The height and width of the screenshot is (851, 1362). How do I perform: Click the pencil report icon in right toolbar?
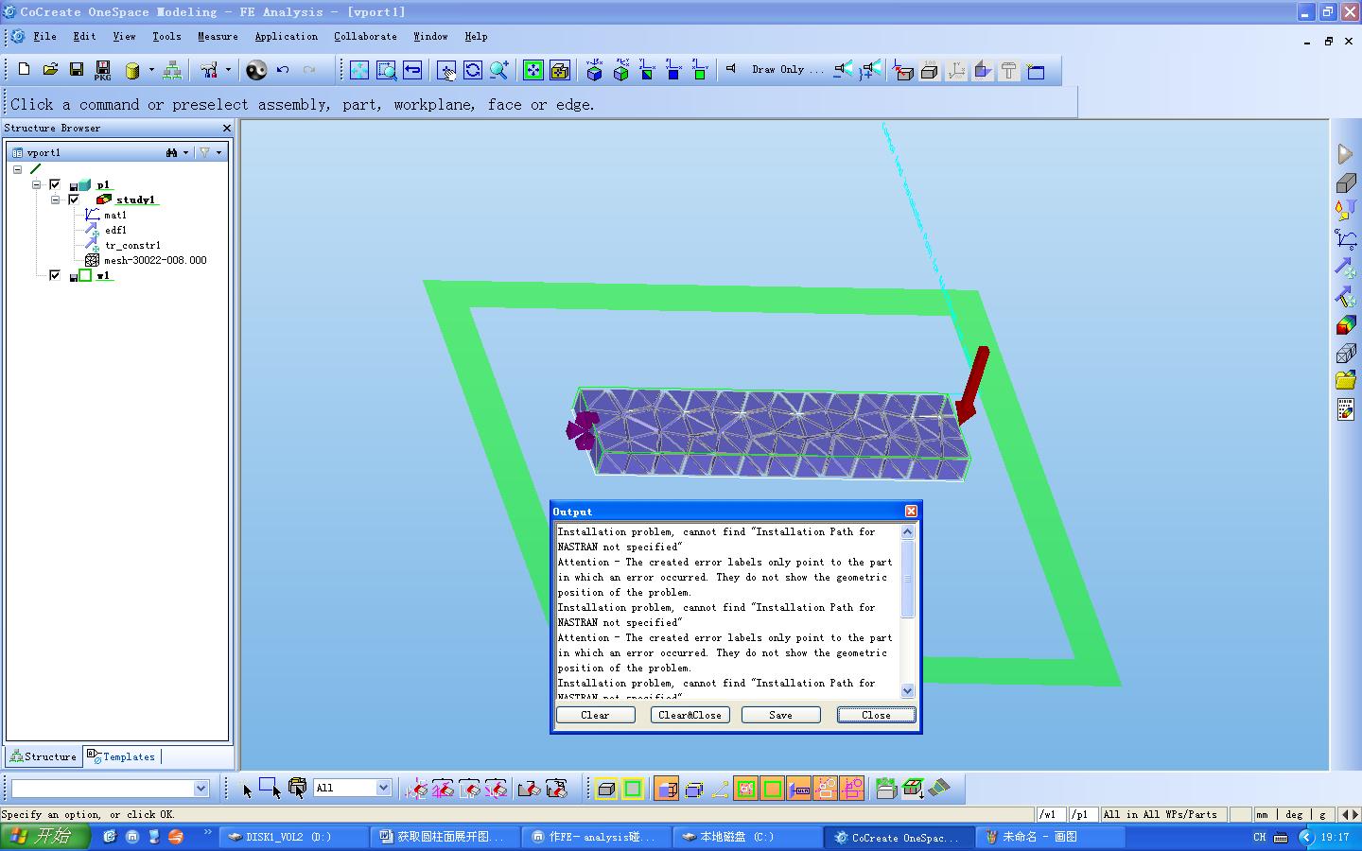pos(1346,409)
